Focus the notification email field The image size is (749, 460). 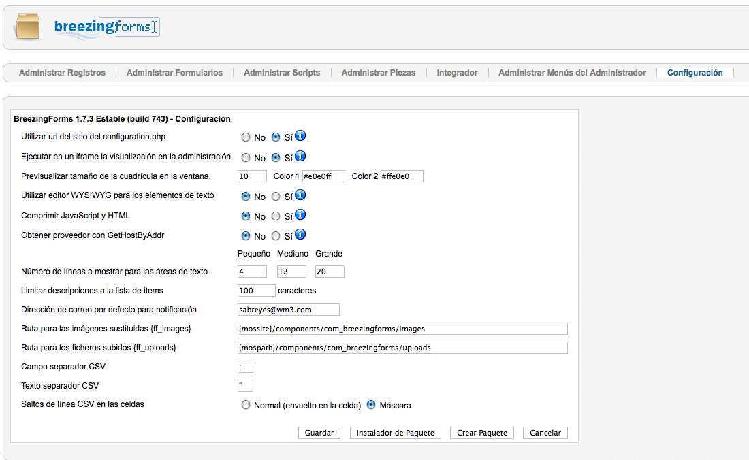289,310
